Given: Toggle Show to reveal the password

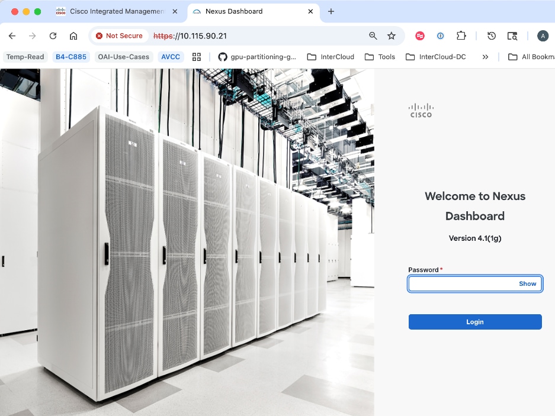Looking at the screenshot, I should tap(527, 283).
